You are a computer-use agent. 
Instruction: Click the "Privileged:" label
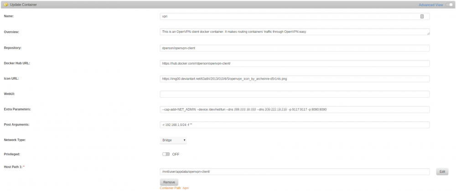[x=12, y=154]
